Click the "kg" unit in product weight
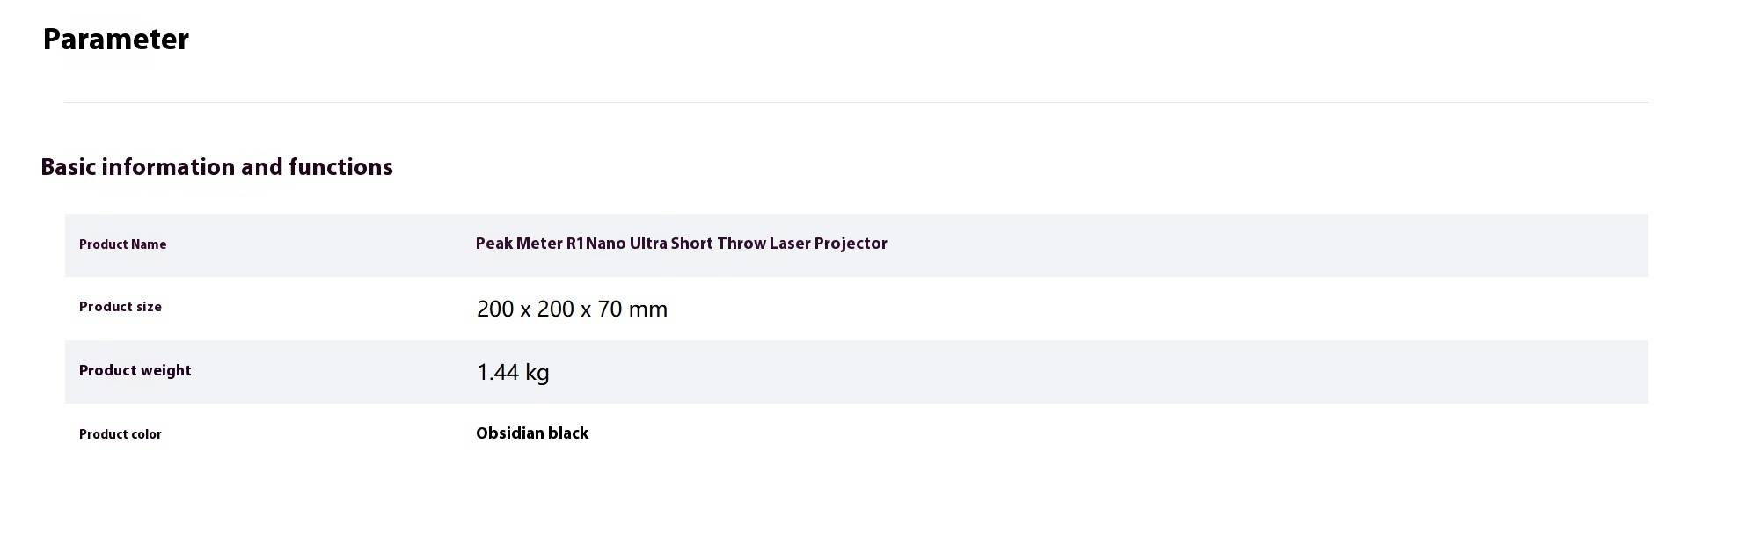 tap(537, 374)
